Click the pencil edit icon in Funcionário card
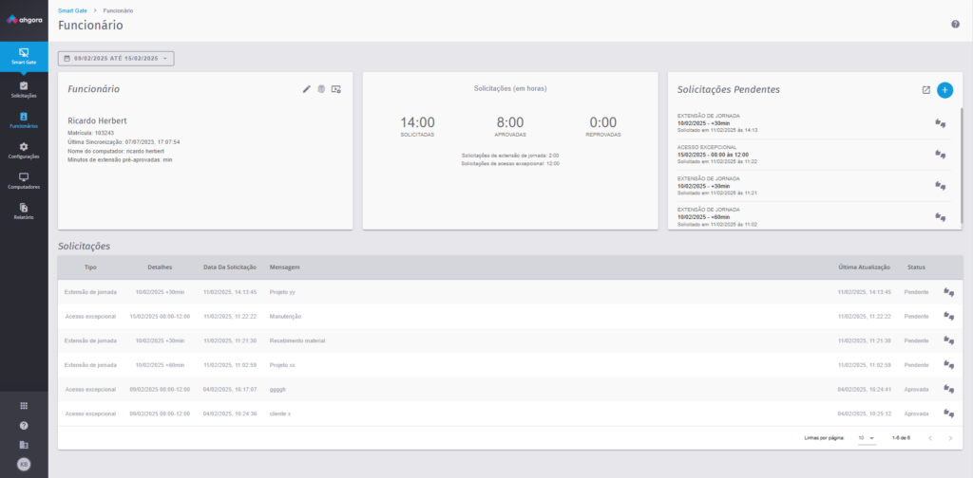 coord(307,89)
